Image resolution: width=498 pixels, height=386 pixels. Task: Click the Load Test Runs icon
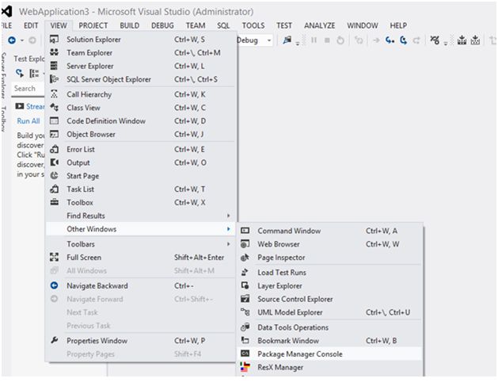click(x=245, y=272)
